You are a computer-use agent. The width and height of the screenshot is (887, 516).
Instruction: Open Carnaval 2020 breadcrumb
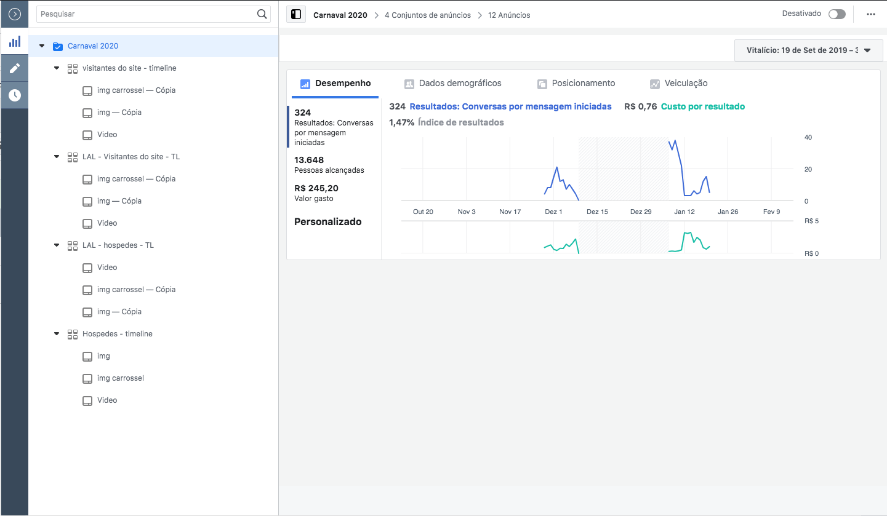tap(340, 15)
